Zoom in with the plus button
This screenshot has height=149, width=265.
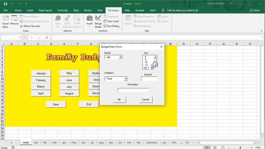[252, 148]
